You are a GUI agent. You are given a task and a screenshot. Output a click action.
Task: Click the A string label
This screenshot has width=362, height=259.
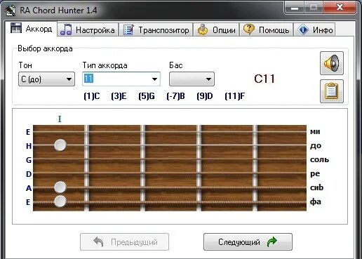pyautogui.click(x=29, y=188)
